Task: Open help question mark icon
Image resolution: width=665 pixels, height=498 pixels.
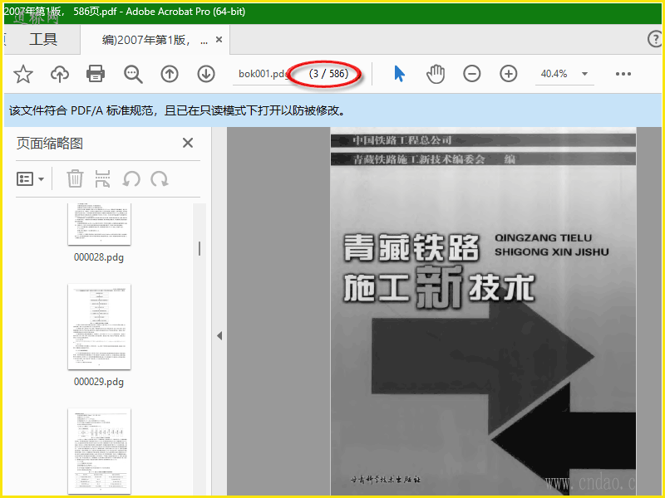Action: (x=655, y=39)
